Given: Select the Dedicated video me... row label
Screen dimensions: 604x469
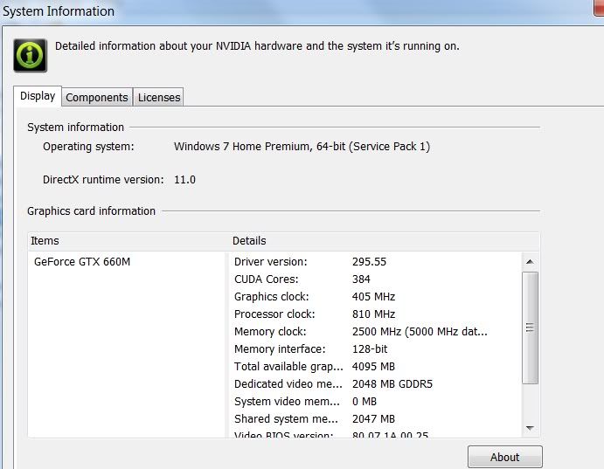Looking at the screenshot, I should click(288, 383).
